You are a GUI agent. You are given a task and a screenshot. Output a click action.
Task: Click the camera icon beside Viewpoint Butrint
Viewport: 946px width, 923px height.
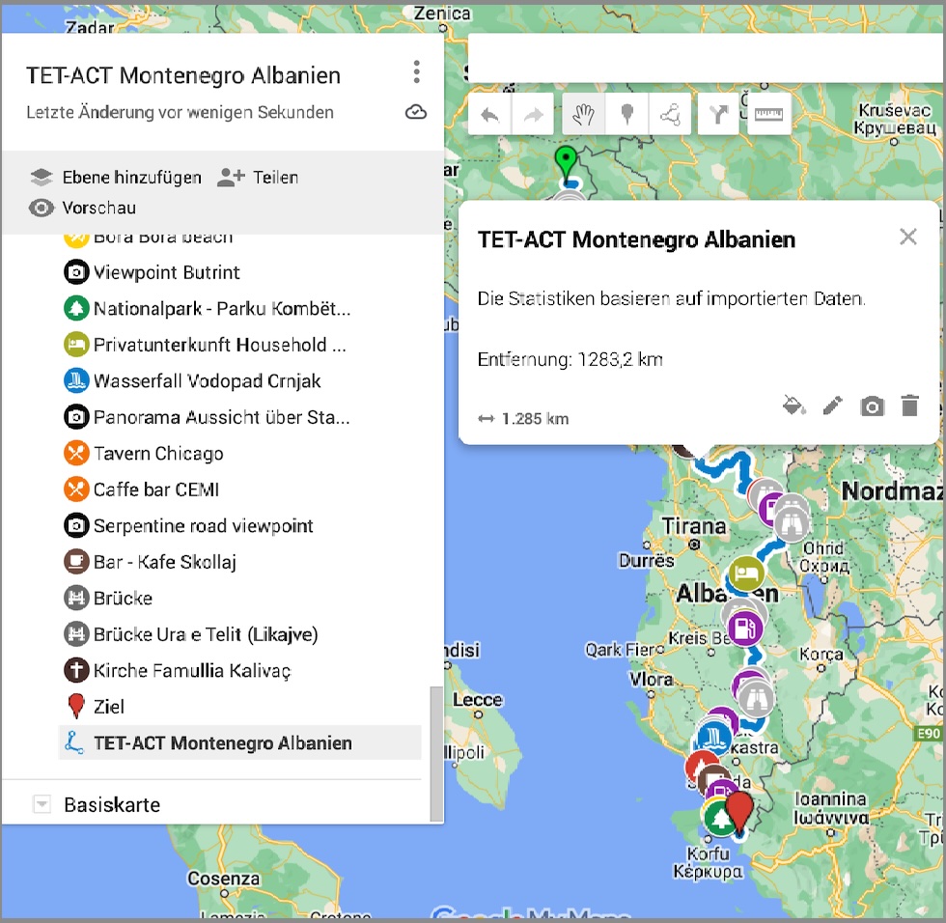pyautogui.click(x=76, y=272)
